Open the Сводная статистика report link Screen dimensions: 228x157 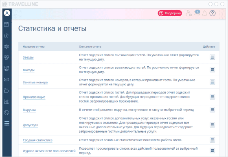point(37,140)
